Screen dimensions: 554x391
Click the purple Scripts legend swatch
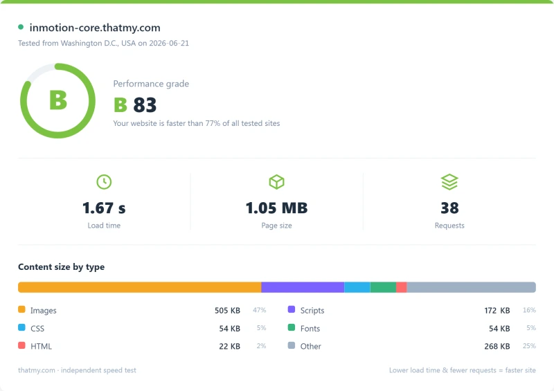pos(292,309)
